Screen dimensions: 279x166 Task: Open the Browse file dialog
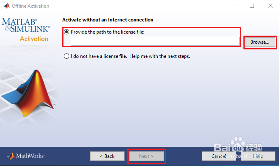pos(260,42)
